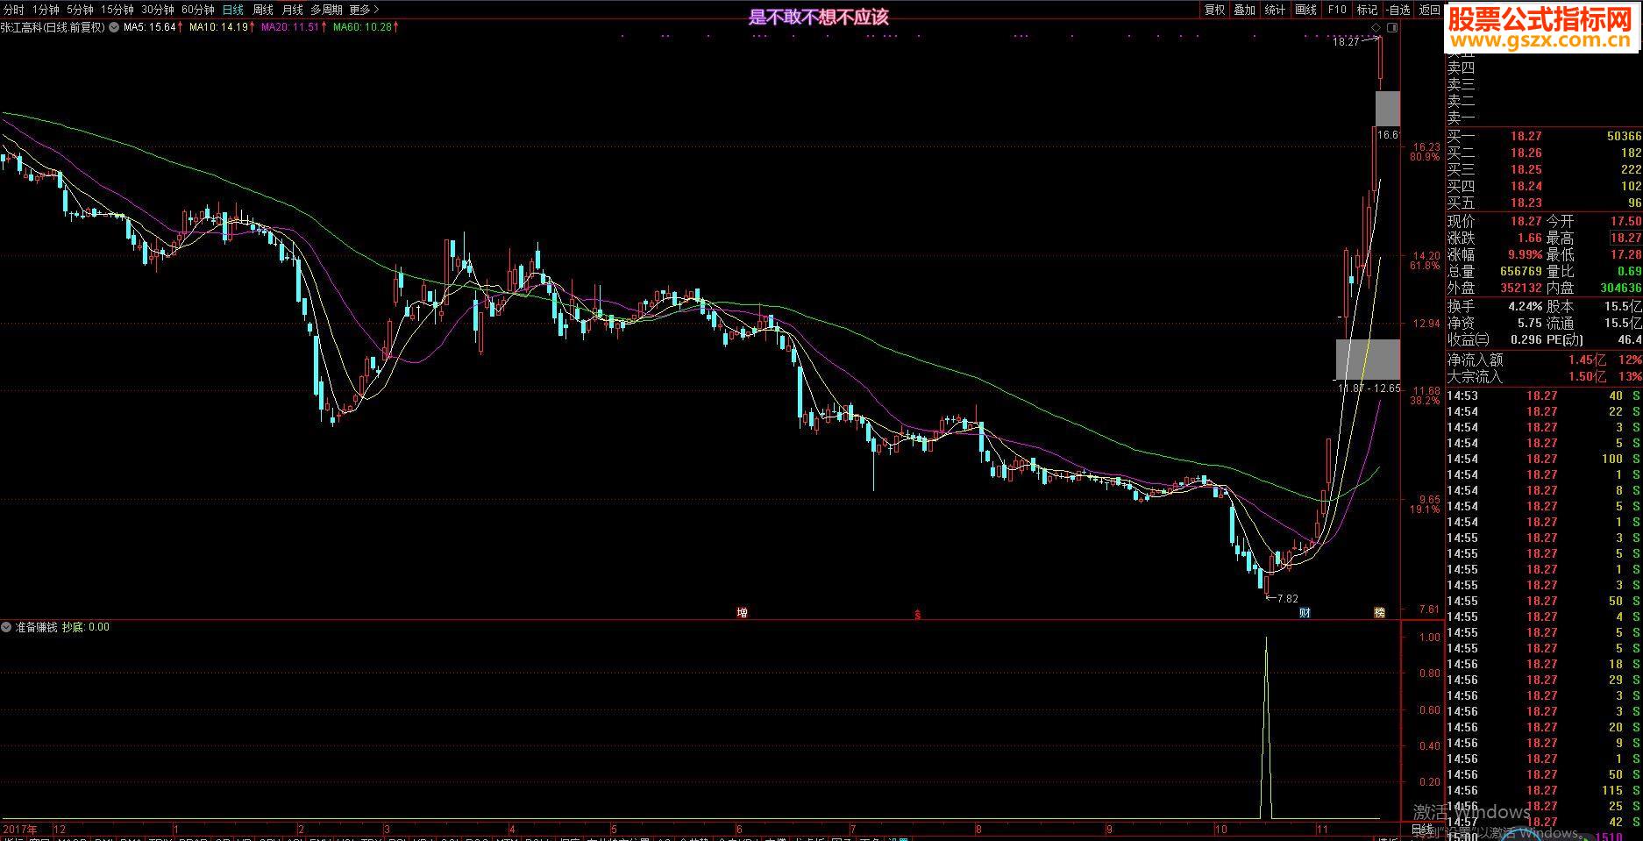Click the 返回 back button
This screenshot has width=1643, height=841.
[1430, 10]
